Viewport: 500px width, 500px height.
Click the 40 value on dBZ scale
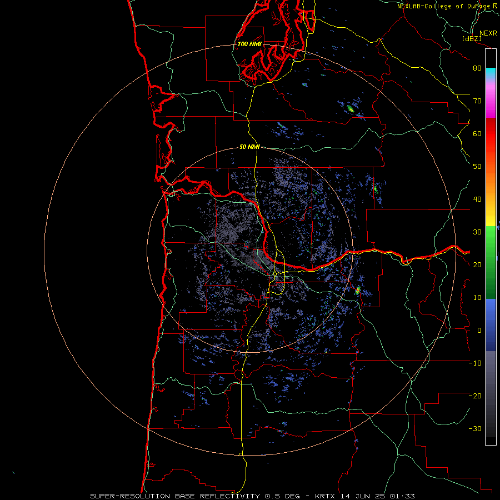coord(477,199)
